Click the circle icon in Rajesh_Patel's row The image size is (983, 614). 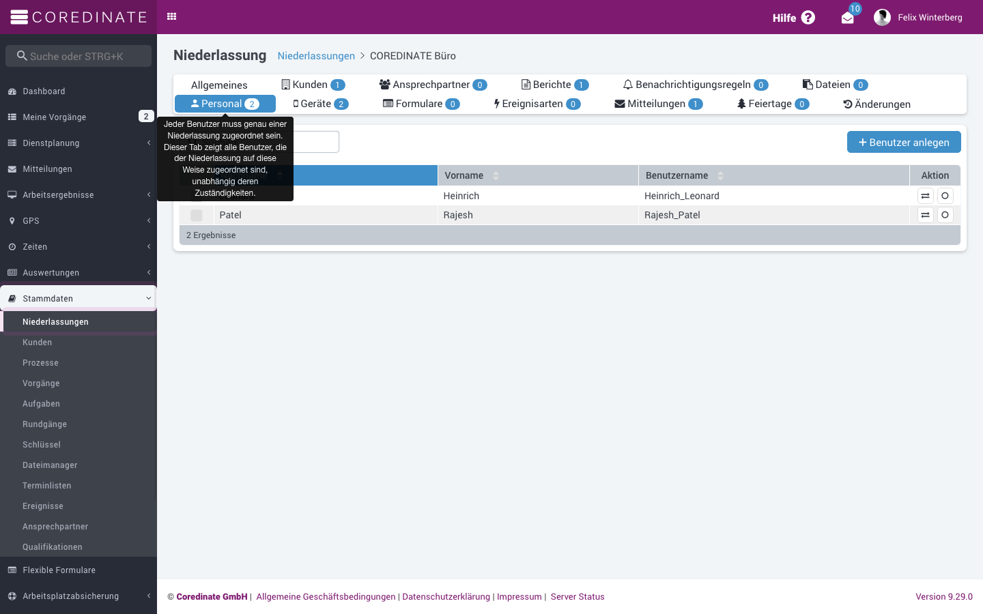point(945,215)
